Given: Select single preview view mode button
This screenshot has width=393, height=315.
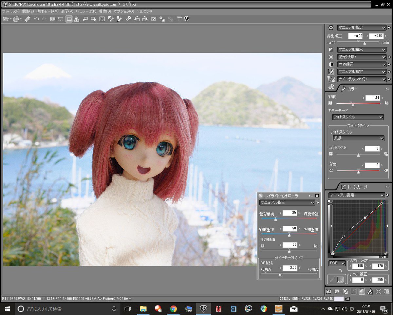Looking at the screenshot, I should pyautogui.click(x=69, y=19).
